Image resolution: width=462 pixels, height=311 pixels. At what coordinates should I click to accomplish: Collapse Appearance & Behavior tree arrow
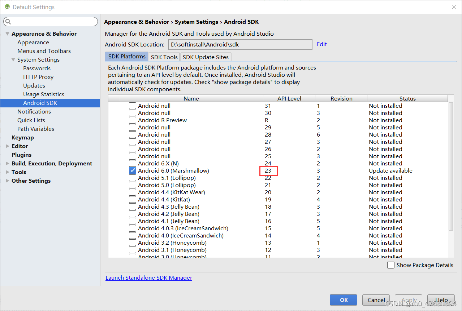tap(8, 34)
